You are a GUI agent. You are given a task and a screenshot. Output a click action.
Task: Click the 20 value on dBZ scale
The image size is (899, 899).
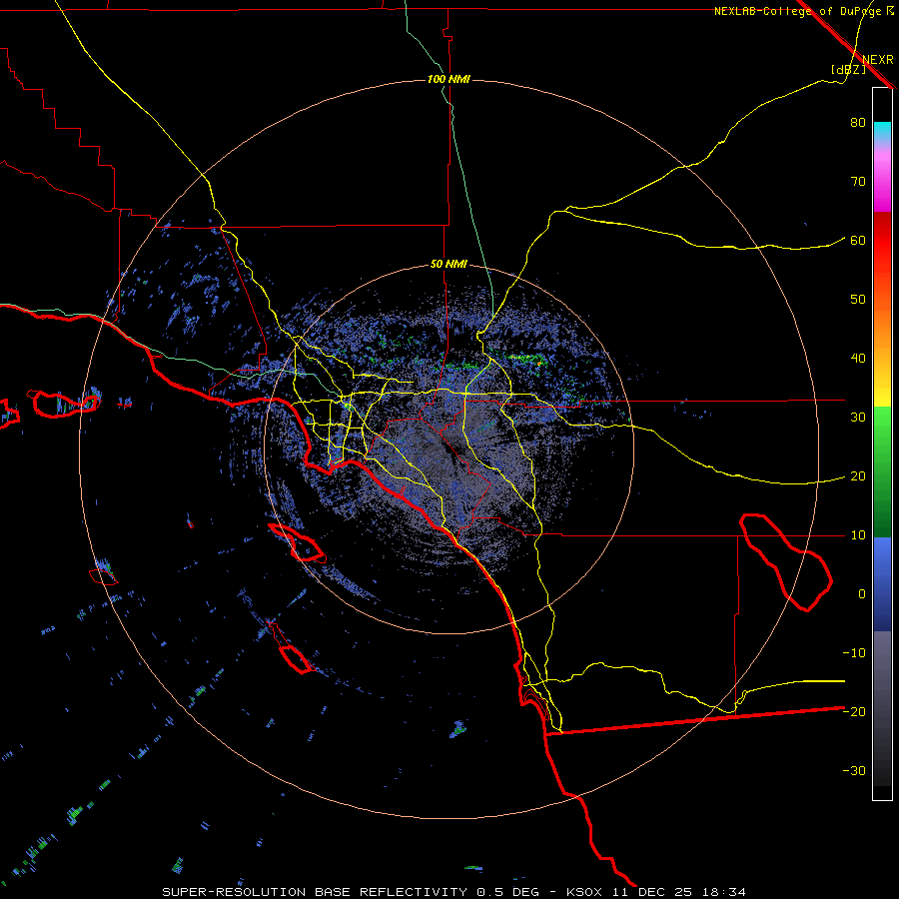[x=858, y=476]
